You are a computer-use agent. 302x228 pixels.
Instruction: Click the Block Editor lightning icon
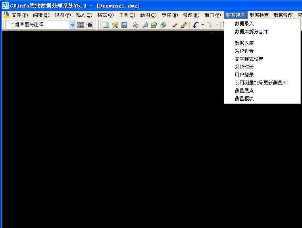pos(184,25)
